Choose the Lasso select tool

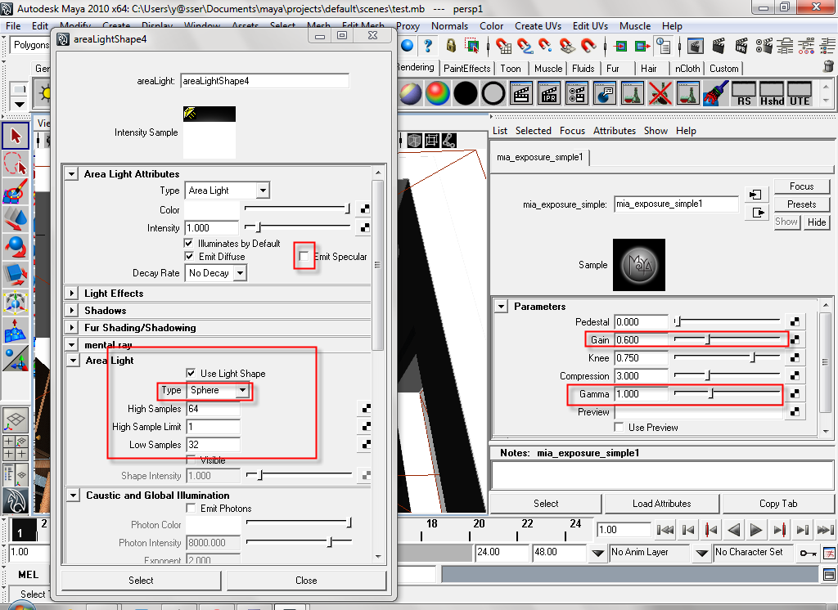16,164
